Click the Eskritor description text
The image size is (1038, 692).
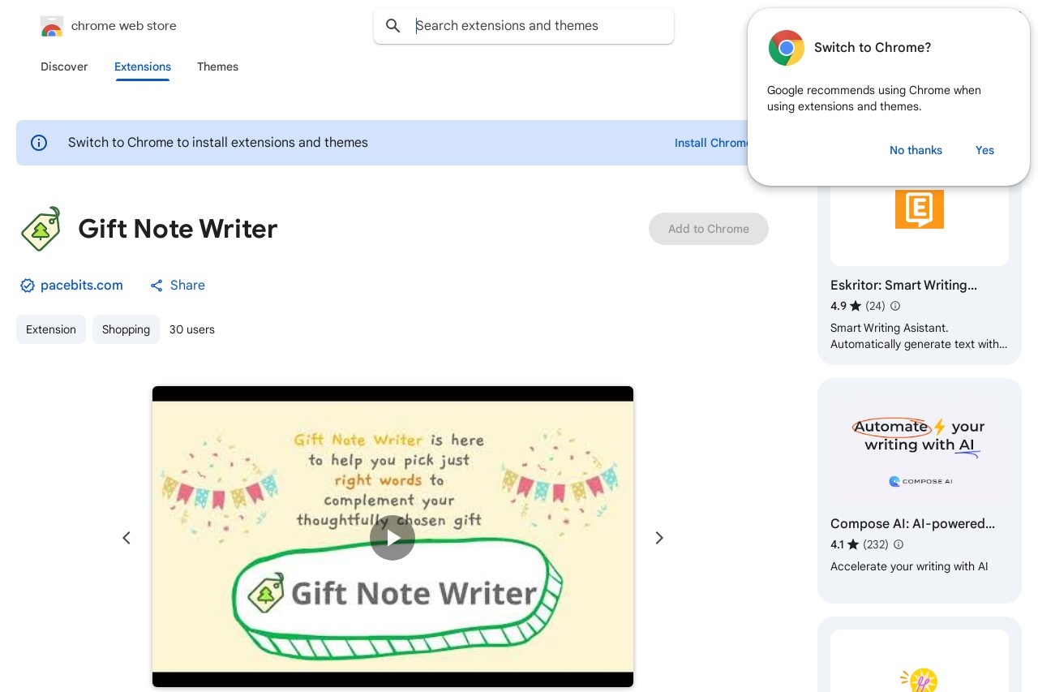(x=919, y=336)
